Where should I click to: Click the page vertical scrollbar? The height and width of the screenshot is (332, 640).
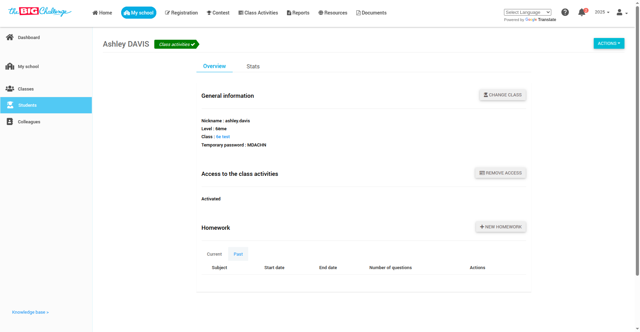click(x=637, y=142)
